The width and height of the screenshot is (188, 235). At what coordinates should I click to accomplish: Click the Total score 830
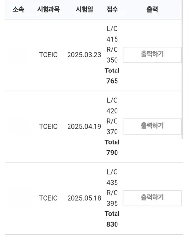coord(112,224)
